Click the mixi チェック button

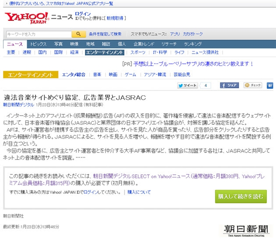click(x=252, y=85)
